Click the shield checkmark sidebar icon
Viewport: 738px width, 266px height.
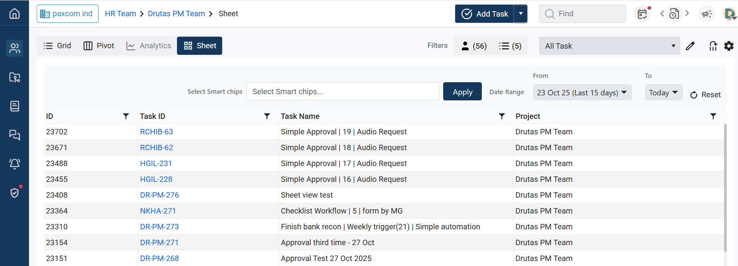point(14,193)
